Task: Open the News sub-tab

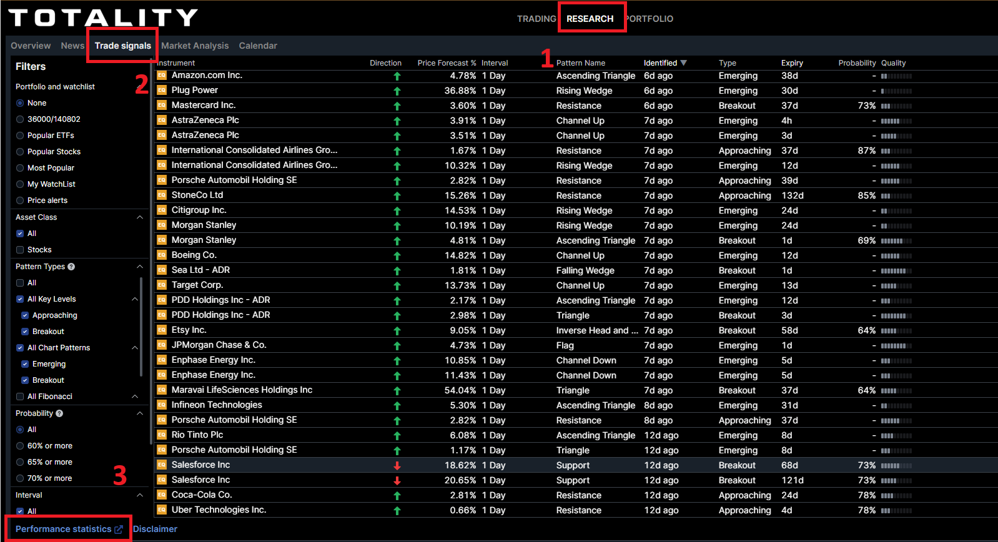Action: click(72, 46)
